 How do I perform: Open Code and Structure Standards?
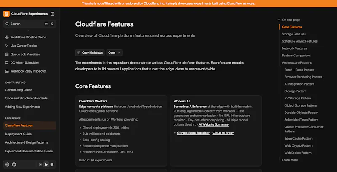coord(26,98)
